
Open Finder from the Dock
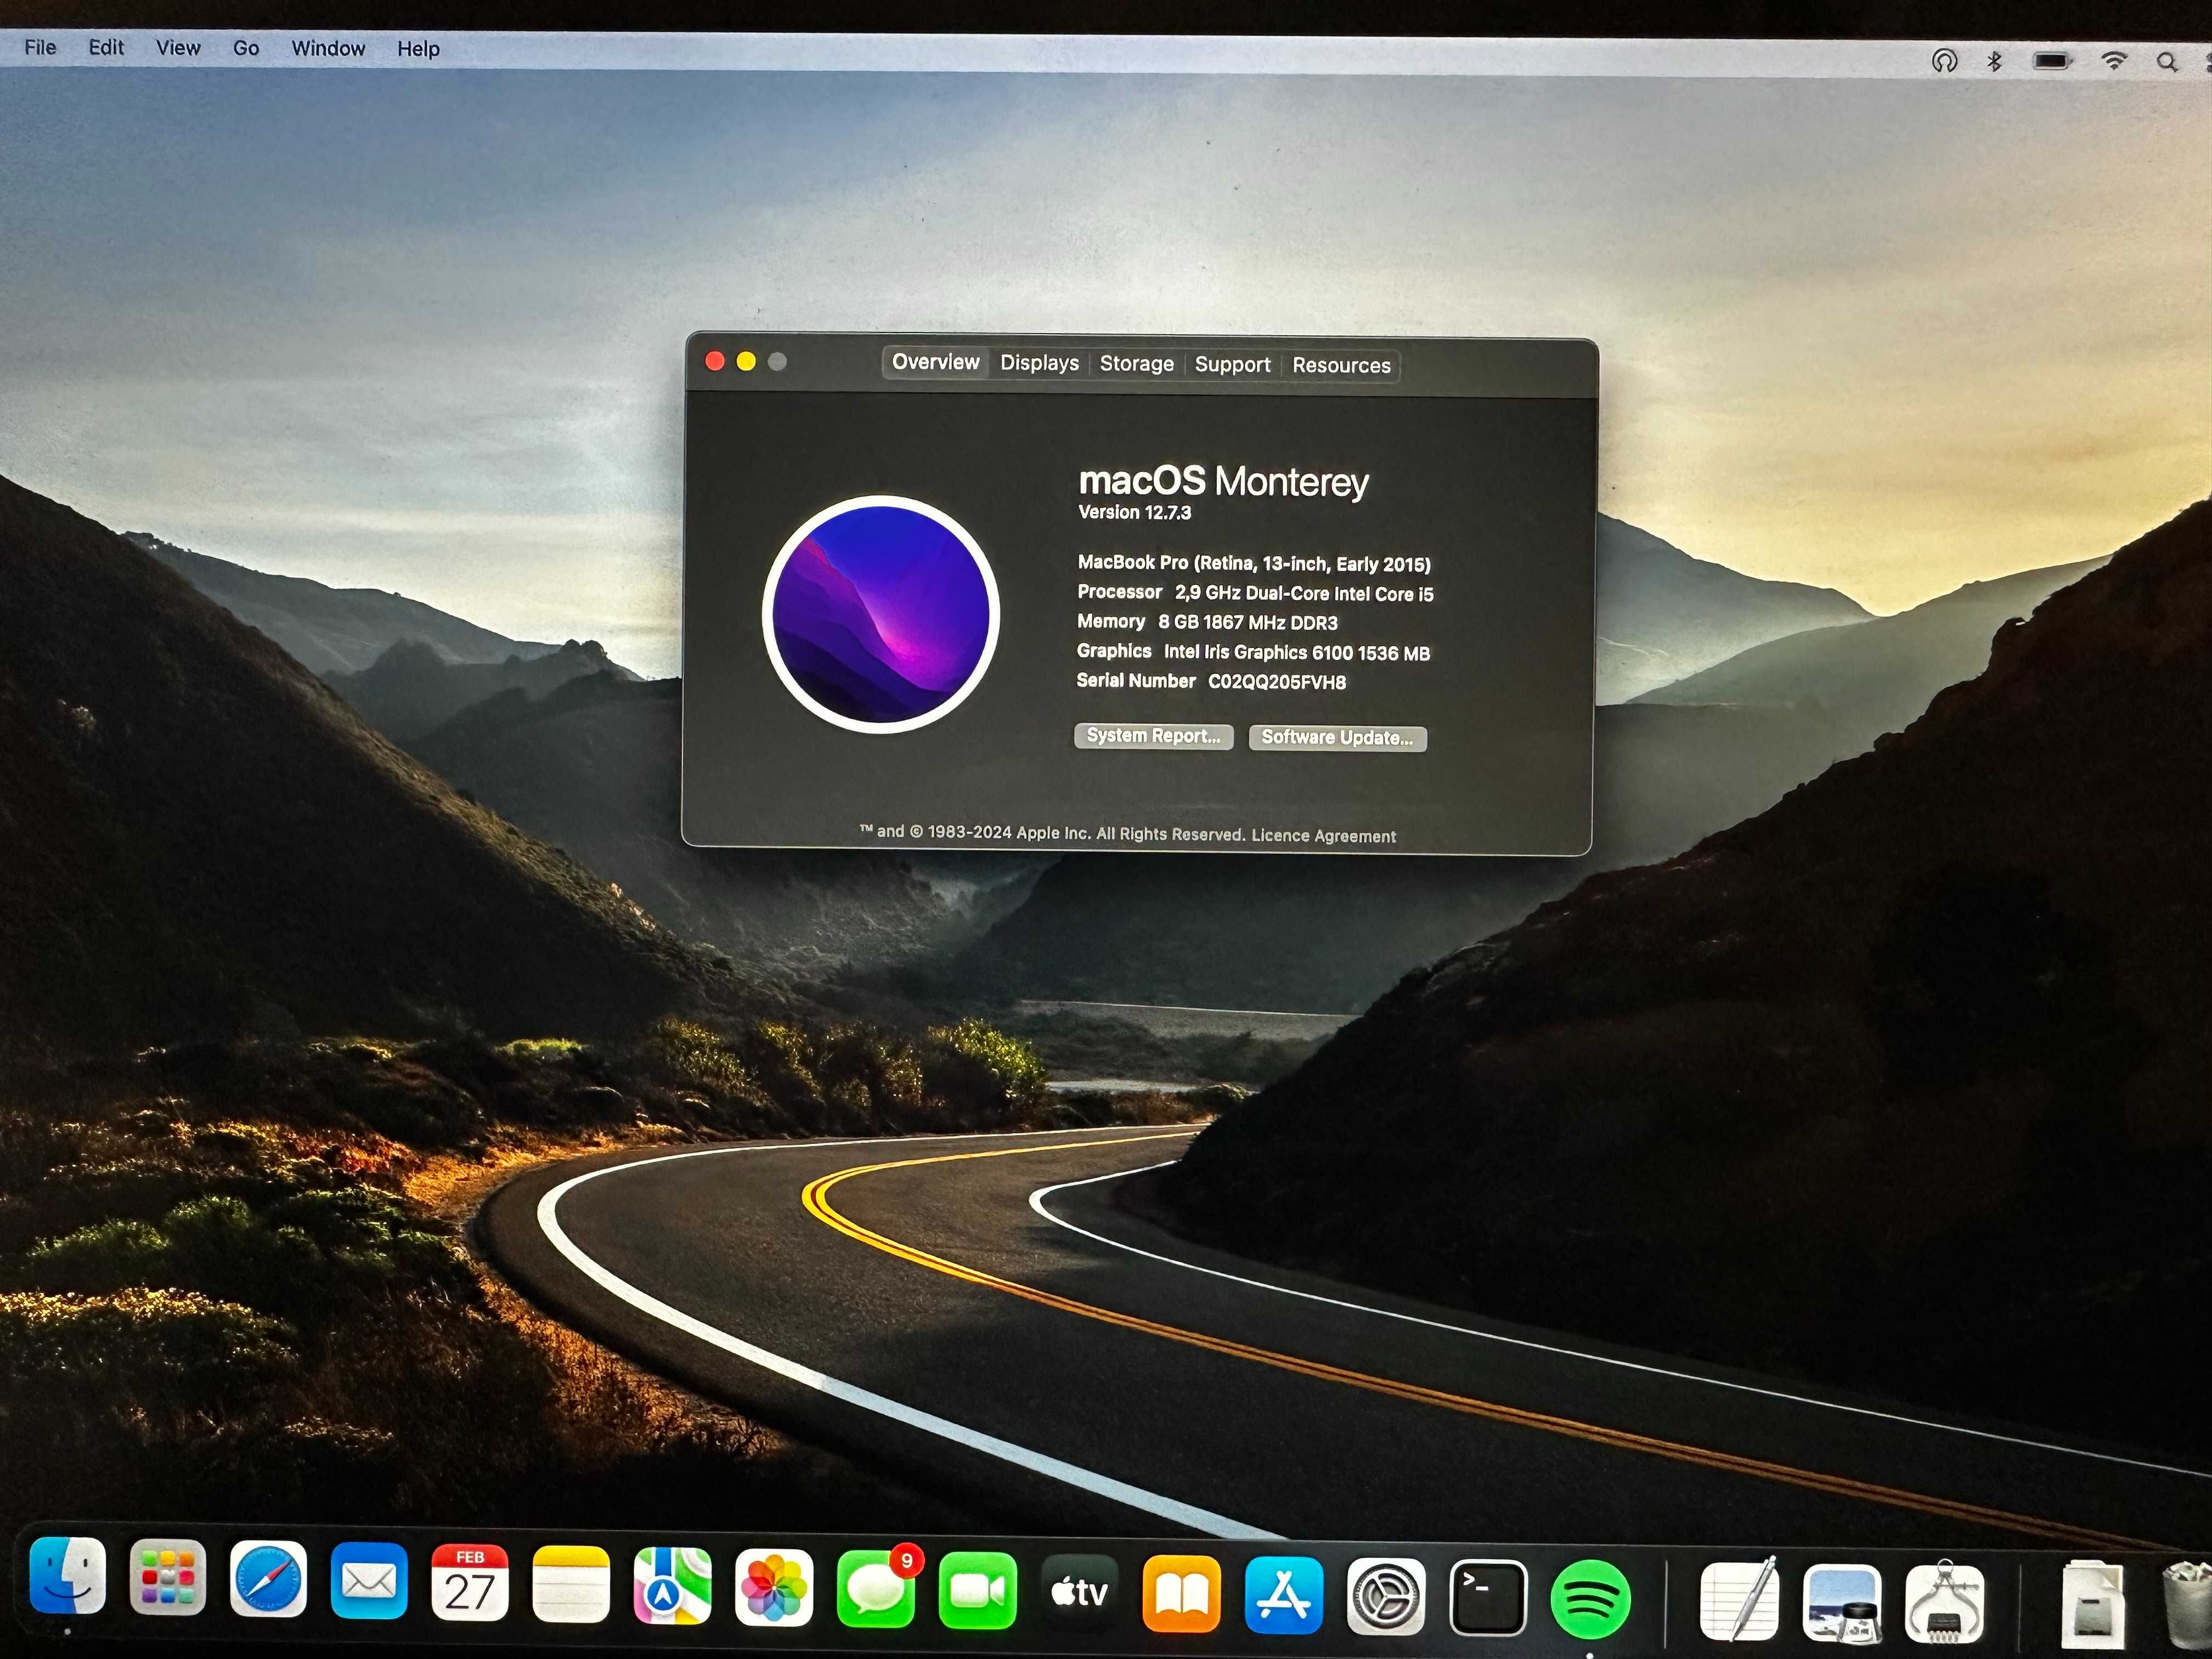point(67,1576)
